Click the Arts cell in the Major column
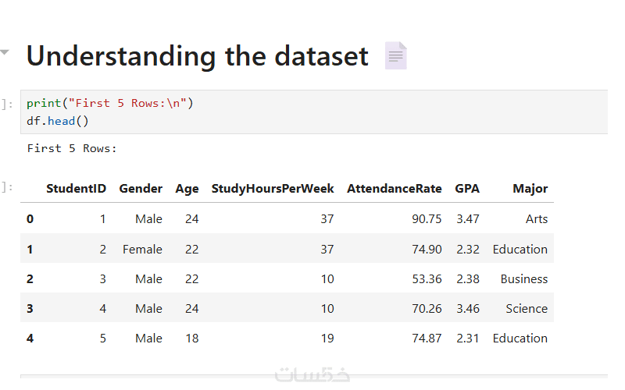625x390 pixels. click(537, 219)
